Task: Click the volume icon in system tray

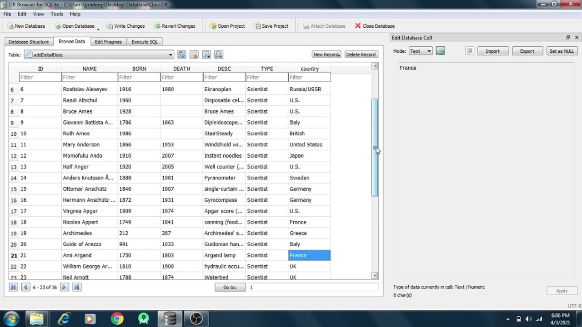Action: [x=528, y=319]
